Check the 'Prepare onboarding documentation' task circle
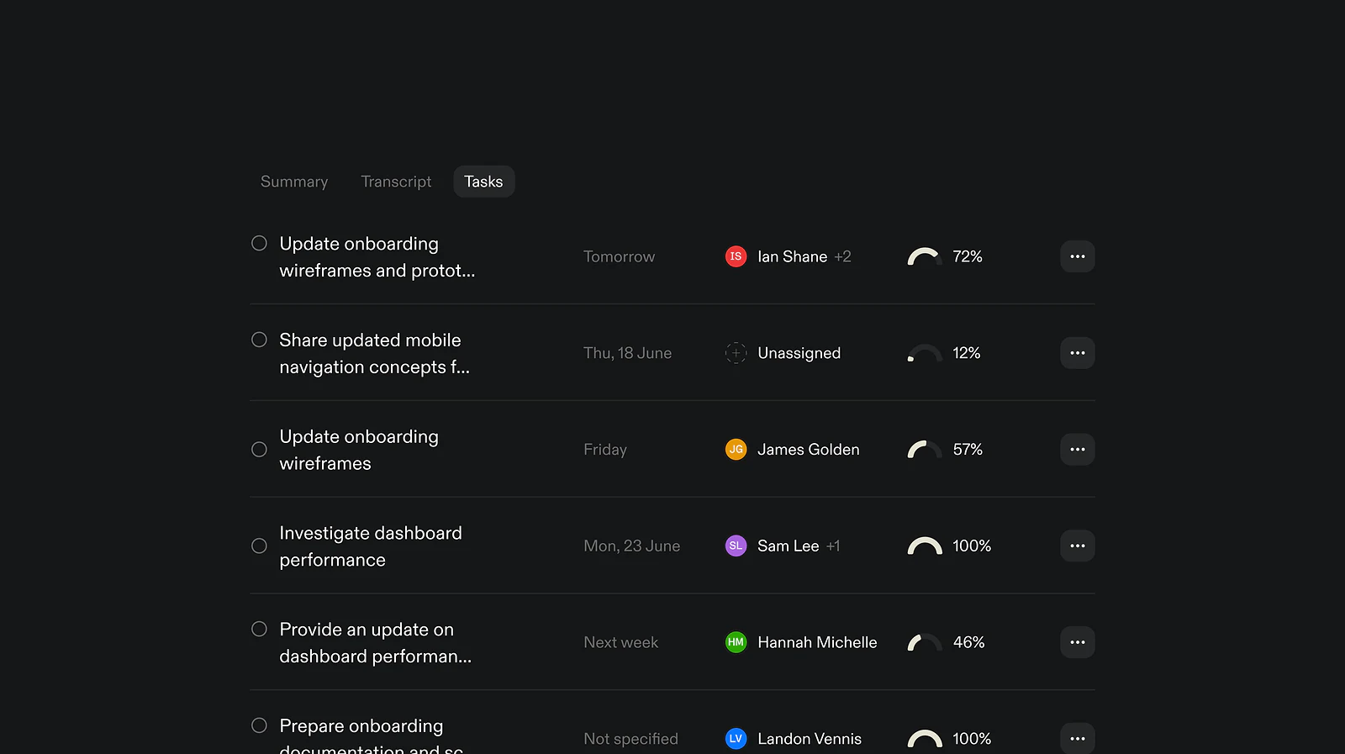The height and width of the screenshot is (754, 1345). [x=259, y=725]
